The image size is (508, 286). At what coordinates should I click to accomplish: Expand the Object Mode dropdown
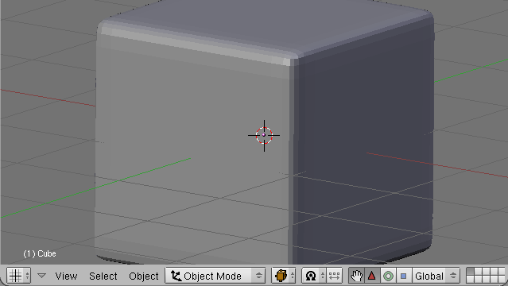coord(215,276)
